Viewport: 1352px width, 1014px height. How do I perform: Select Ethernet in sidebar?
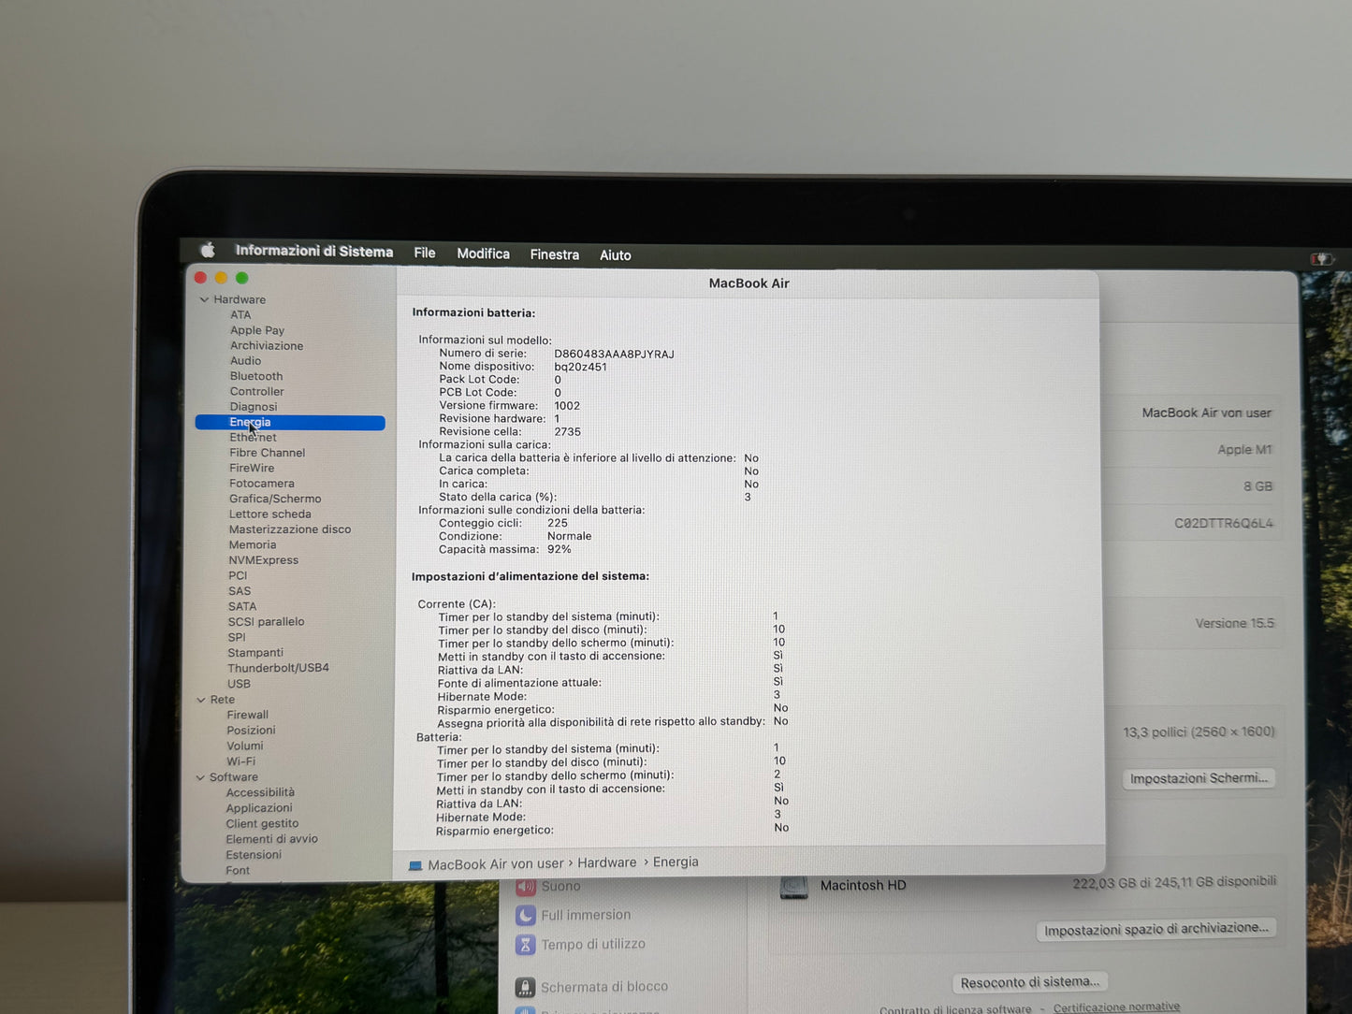[253, 438]
